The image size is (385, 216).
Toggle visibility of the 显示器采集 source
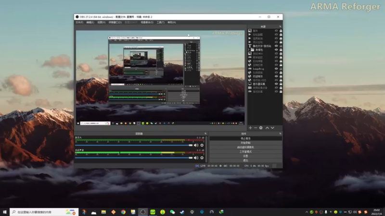click(x=276, y=84)
